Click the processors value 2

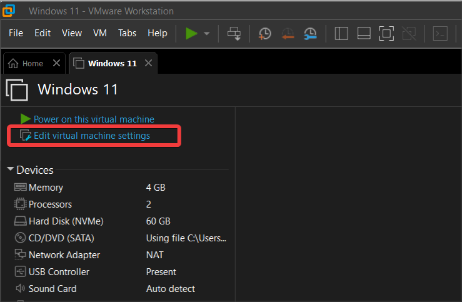[x=149, y=204]
